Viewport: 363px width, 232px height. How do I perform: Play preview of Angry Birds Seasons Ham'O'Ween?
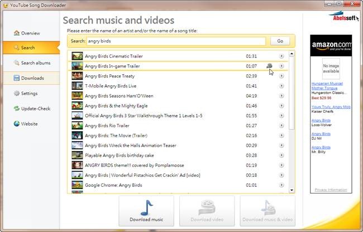pyautogui.click(x=281, y=96)
